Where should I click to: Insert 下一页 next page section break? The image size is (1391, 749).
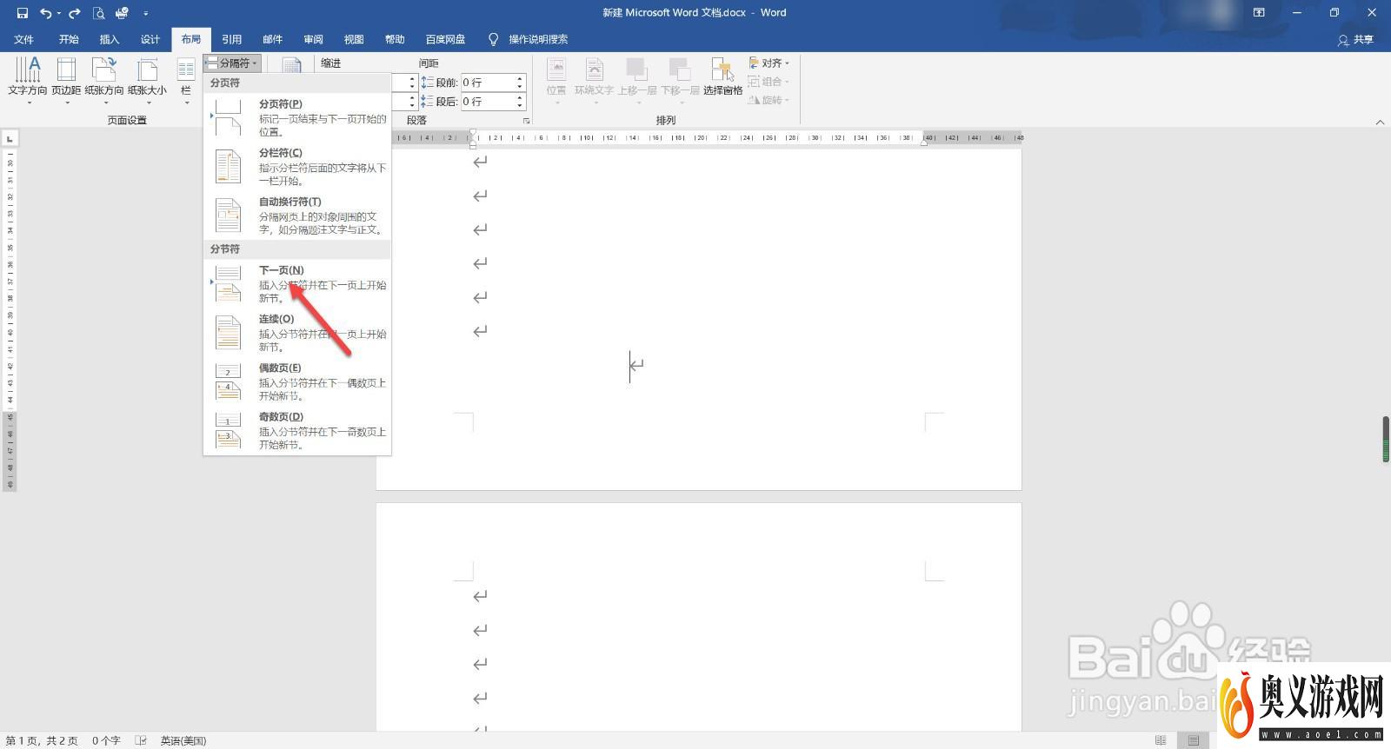click(297, 283)
